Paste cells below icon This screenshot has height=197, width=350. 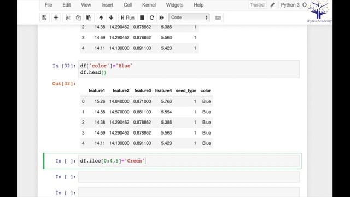(89, 18)
